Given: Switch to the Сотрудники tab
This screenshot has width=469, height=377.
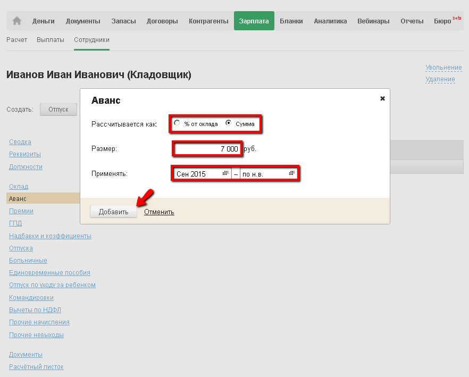Looking at the screenshot, I should 91,40.
